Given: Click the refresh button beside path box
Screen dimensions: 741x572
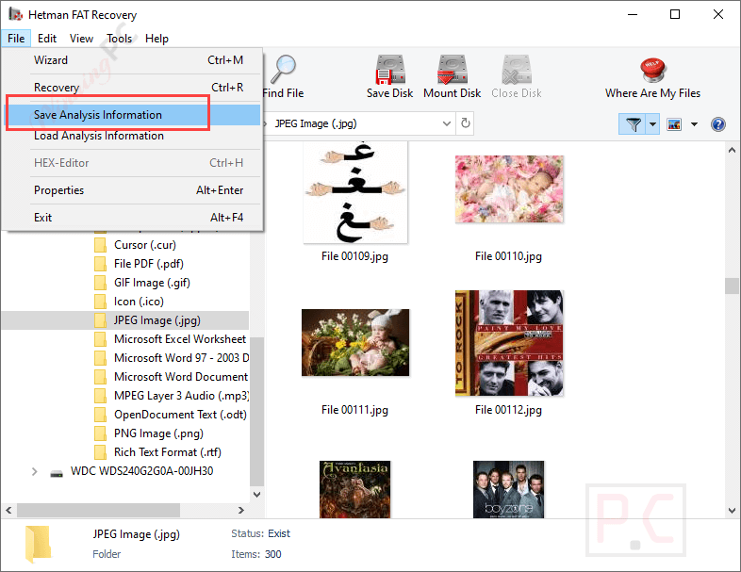Looking at the screenshot, I should click(466, 123).
